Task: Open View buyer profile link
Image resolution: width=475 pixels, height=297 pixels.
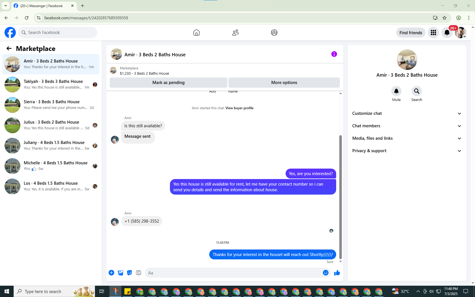Action: 239,108
